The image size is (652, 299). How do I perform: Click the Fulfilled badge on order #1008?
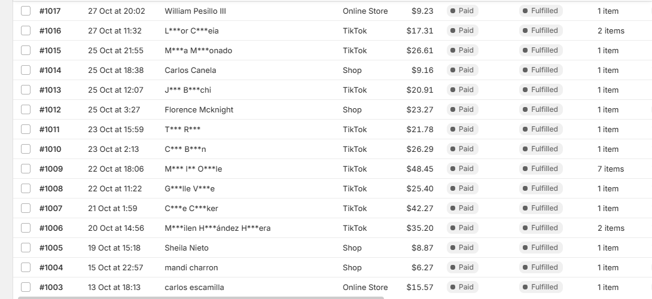tap(541, 188)
